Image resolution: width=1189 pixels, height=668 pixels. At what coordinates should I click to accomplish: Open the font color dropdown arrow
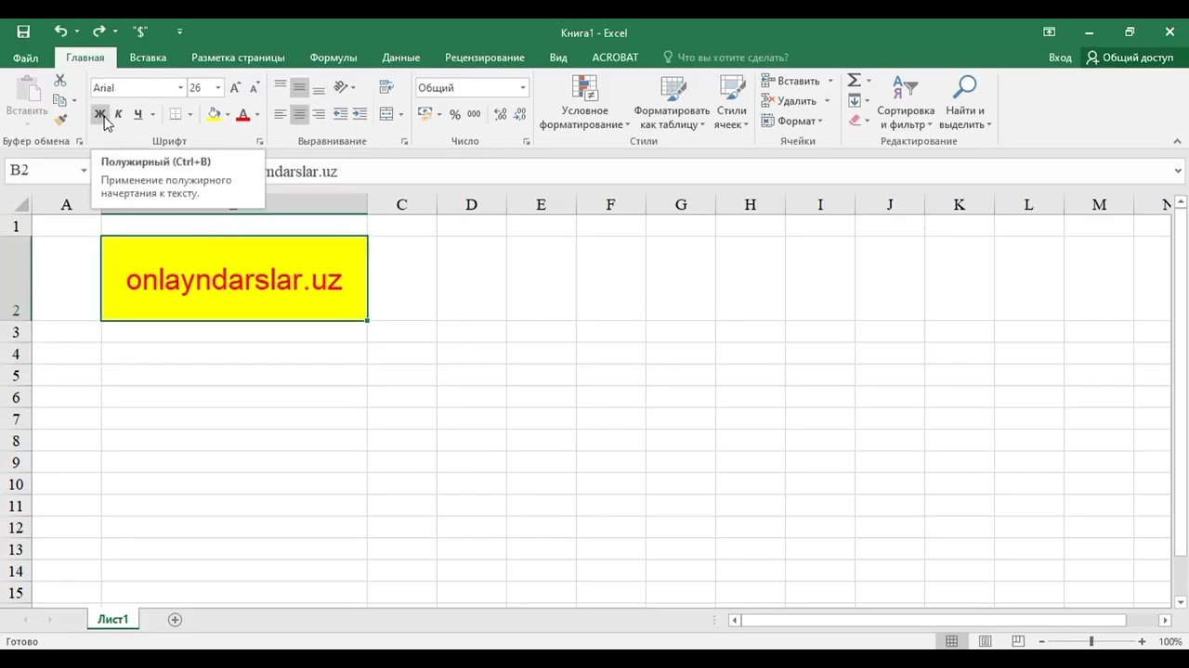[x=257, y=115]
